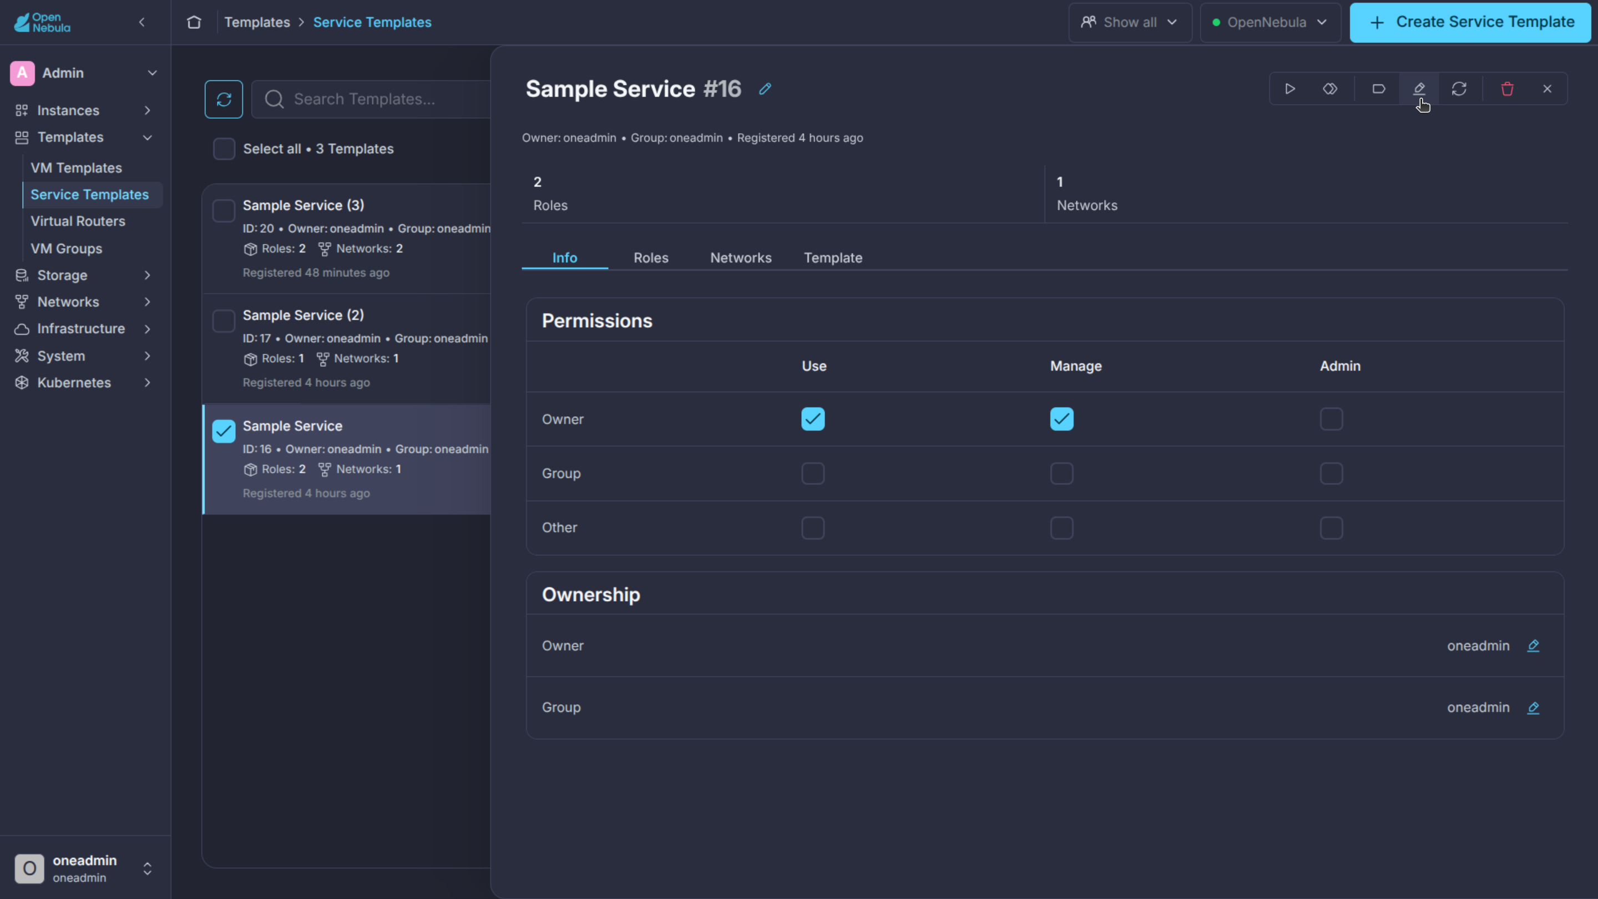Click the Infrastructure cloud icon in the sidebar

[x=22, y=329]
